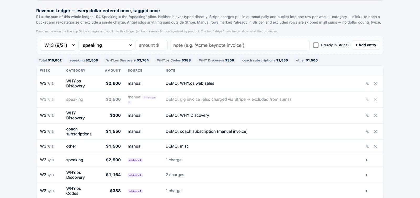Image resolution: width=420 pixels, height=198 pixels.
Task: Delete the coach subscription manual invoice row
Action: [375, 131]
